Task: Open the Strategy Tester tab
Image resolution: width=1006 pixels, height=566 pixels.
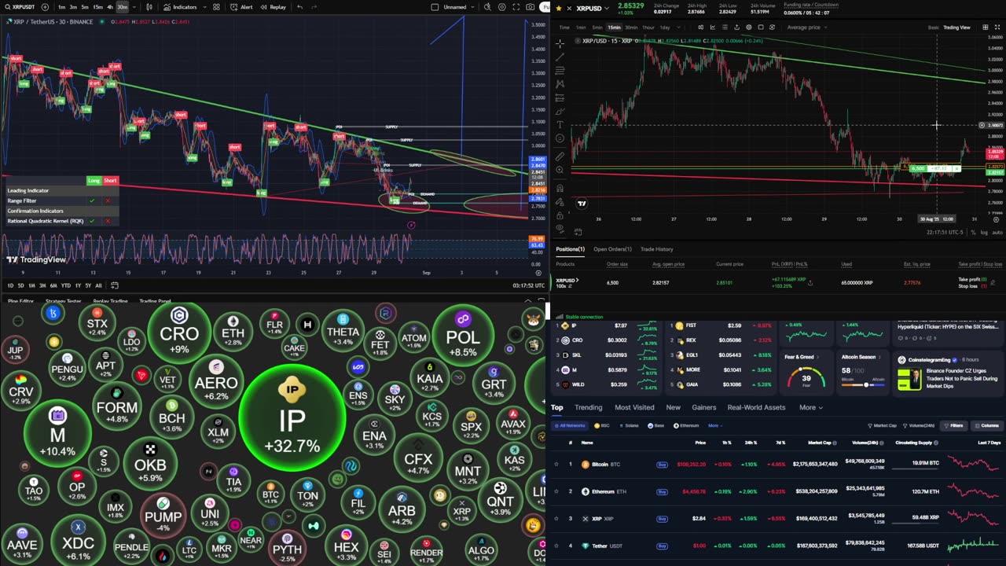Action: [x=62, y=300]
